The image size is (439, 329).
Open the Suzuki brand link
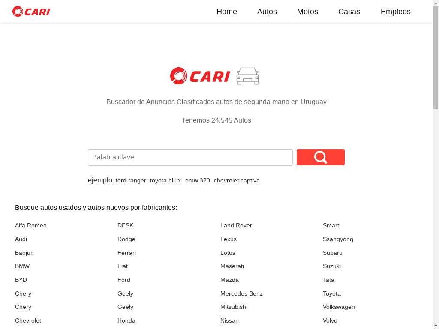(x=332, y=266)
